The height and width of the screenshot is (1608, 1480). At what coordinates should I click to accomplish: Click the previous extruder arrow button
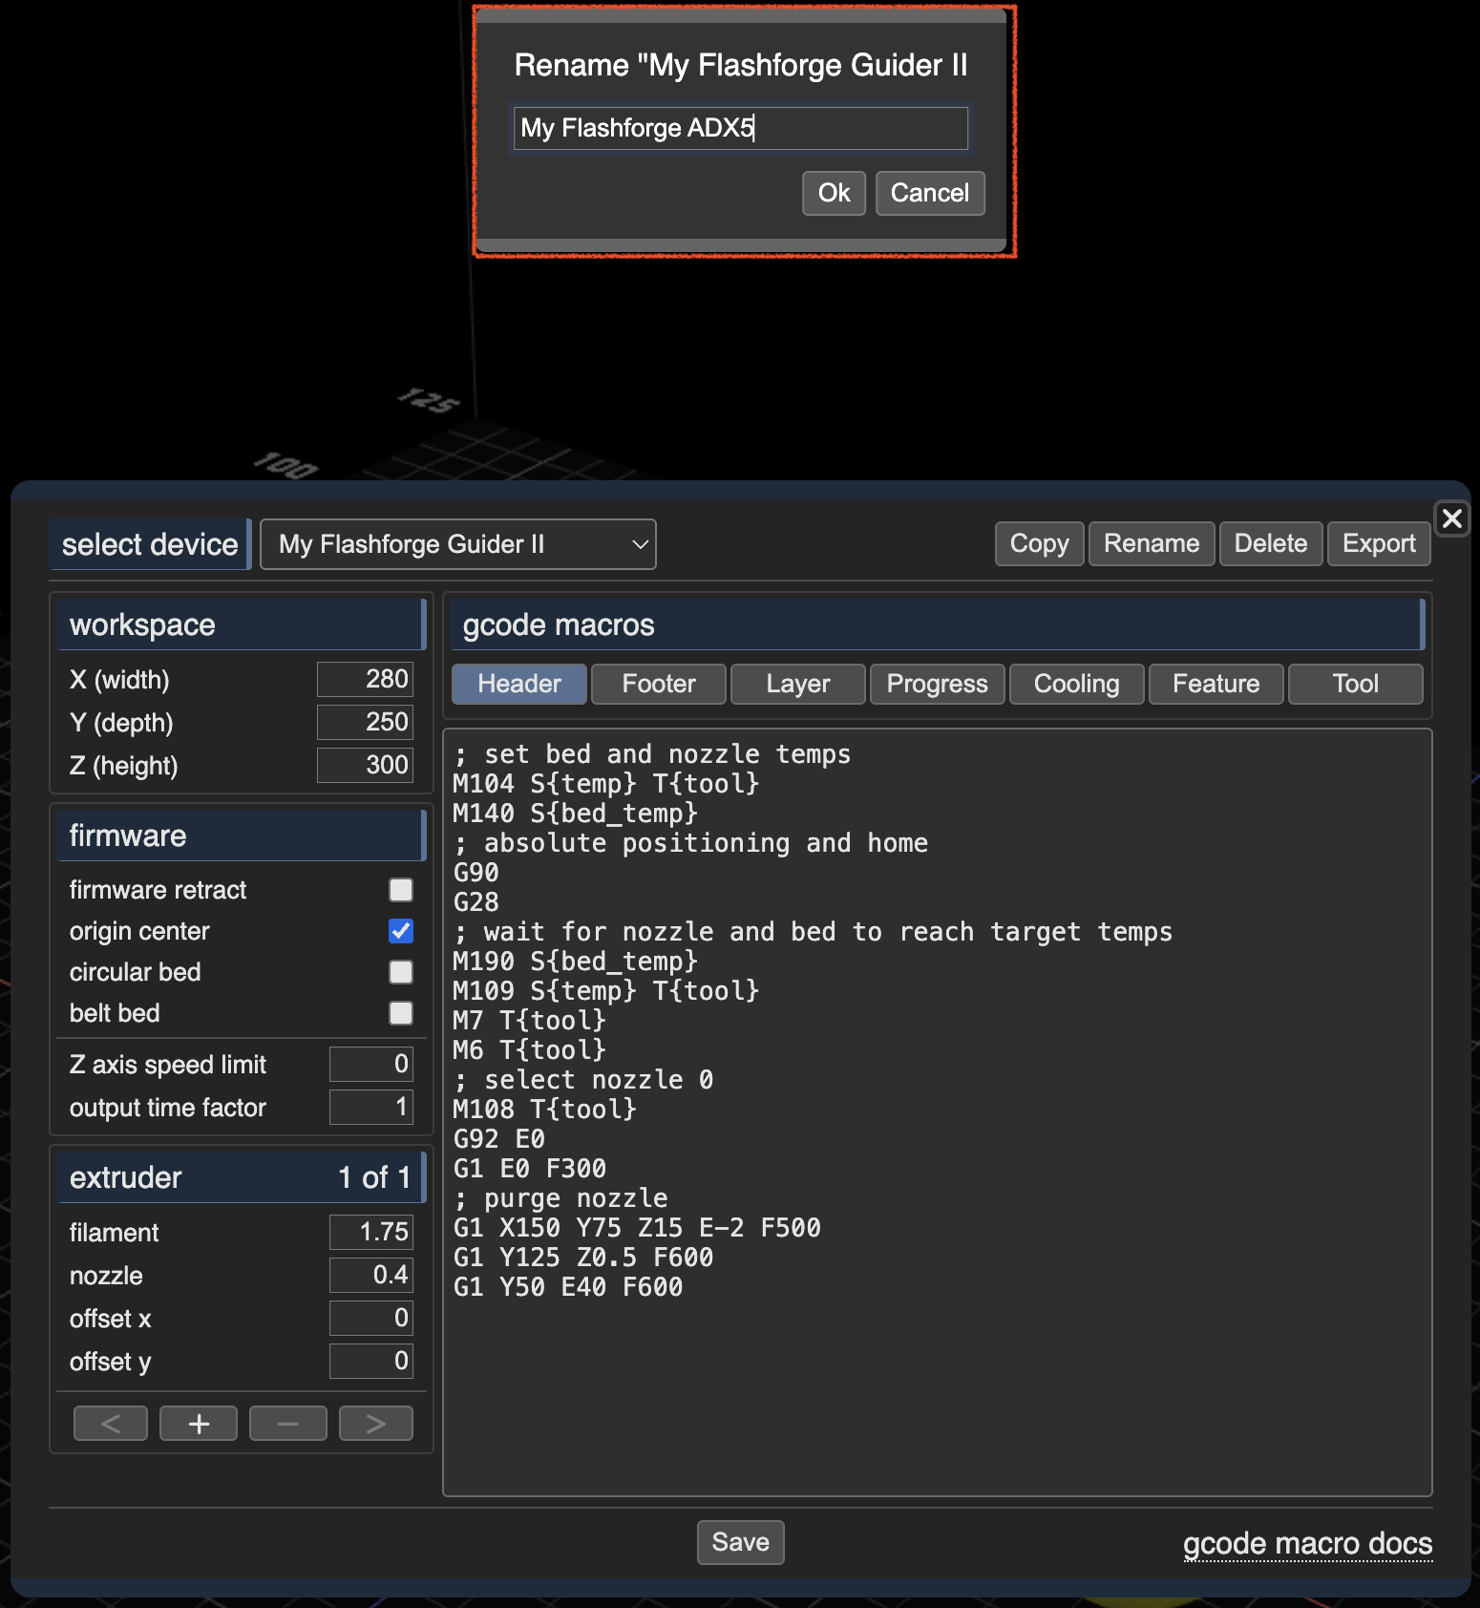[111, 1424]
